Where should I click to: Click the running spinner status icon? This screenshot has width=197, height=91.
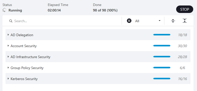[4, 10]
